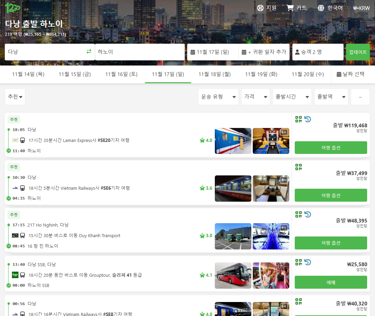Click the calendar icon beside 날짜 선택
This screenshot has height=316, width=375.
click(x=339, y=74)
